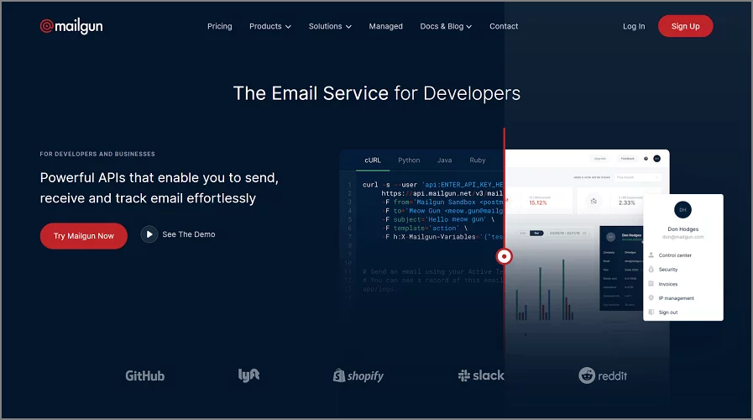Click the GitHub logo

pyautogui.click(x=145, y=375)
